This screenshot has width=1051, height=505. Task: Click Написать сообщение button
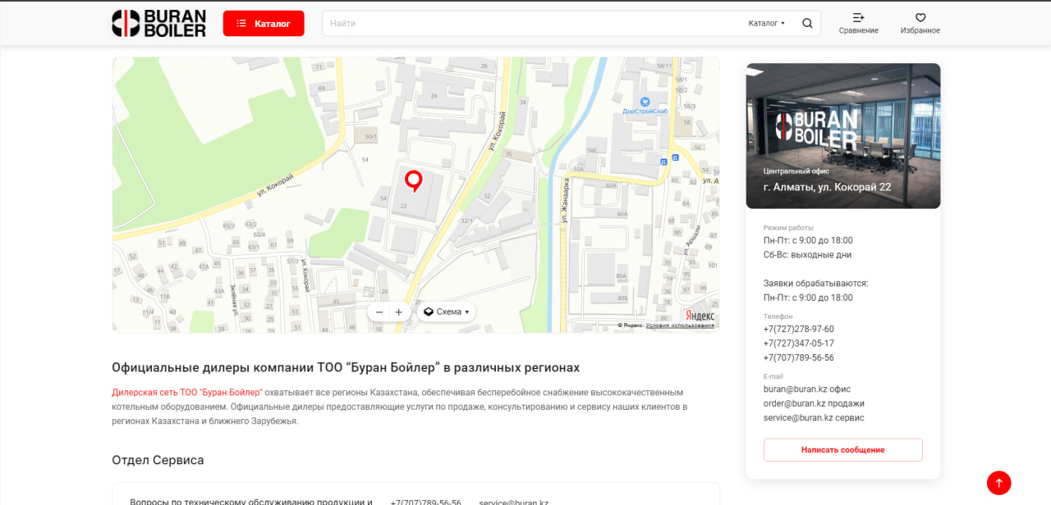click(x=843, y=450)
